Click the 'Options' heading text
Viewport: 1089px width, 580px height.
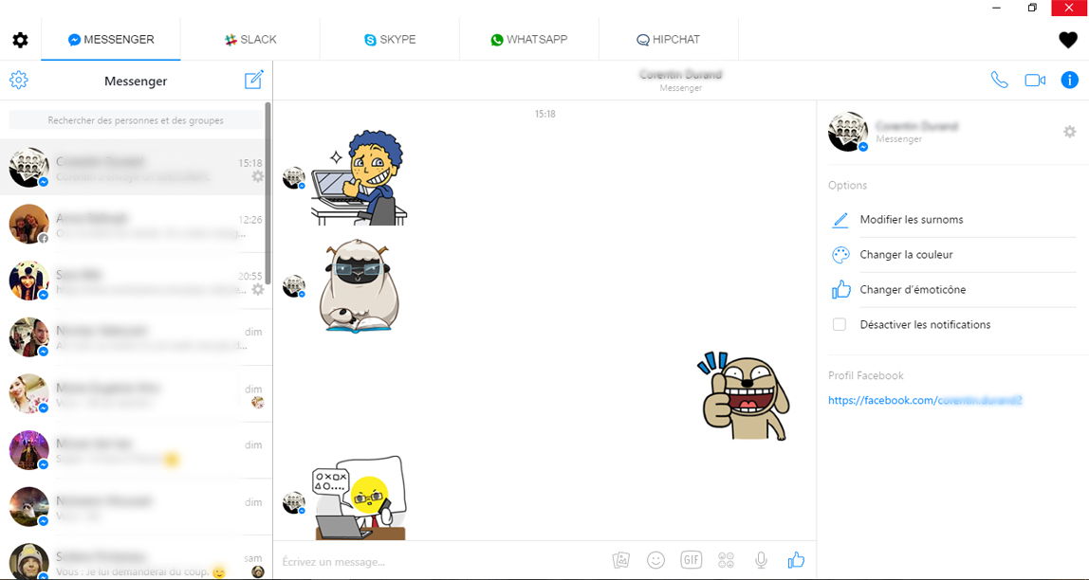847,185
